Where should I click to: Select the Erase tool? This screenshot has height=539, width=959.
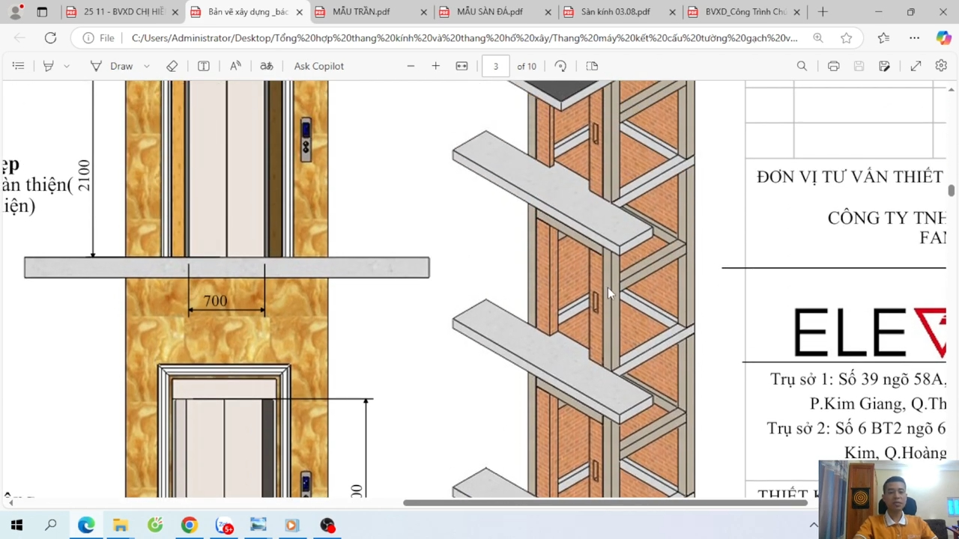click(172, 66)
